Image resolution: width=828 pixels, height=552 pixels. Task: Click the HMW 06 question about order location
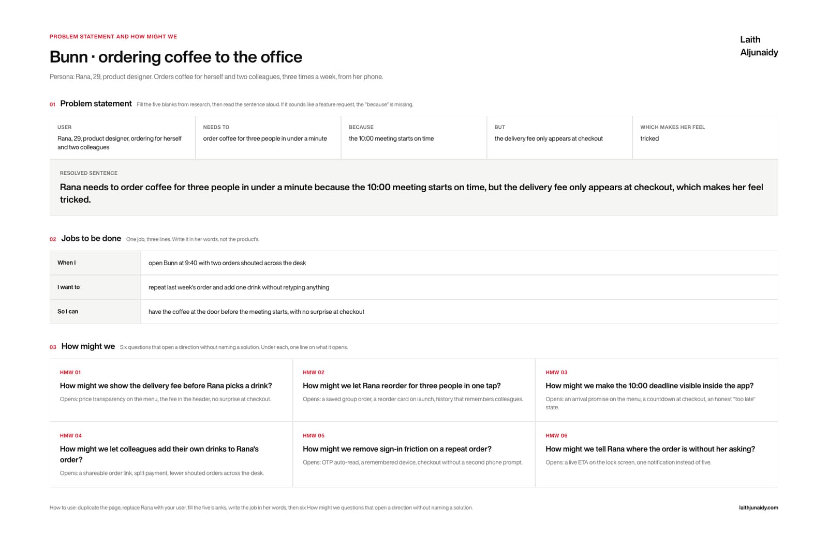pyautogui.click(x=650, y=449)
